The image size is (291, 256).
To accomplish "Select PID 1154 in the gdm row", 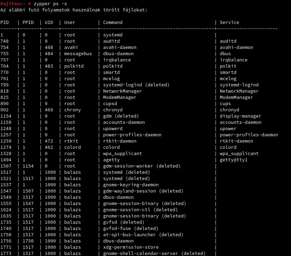I will pyautogui.click(x=6, y=116).
